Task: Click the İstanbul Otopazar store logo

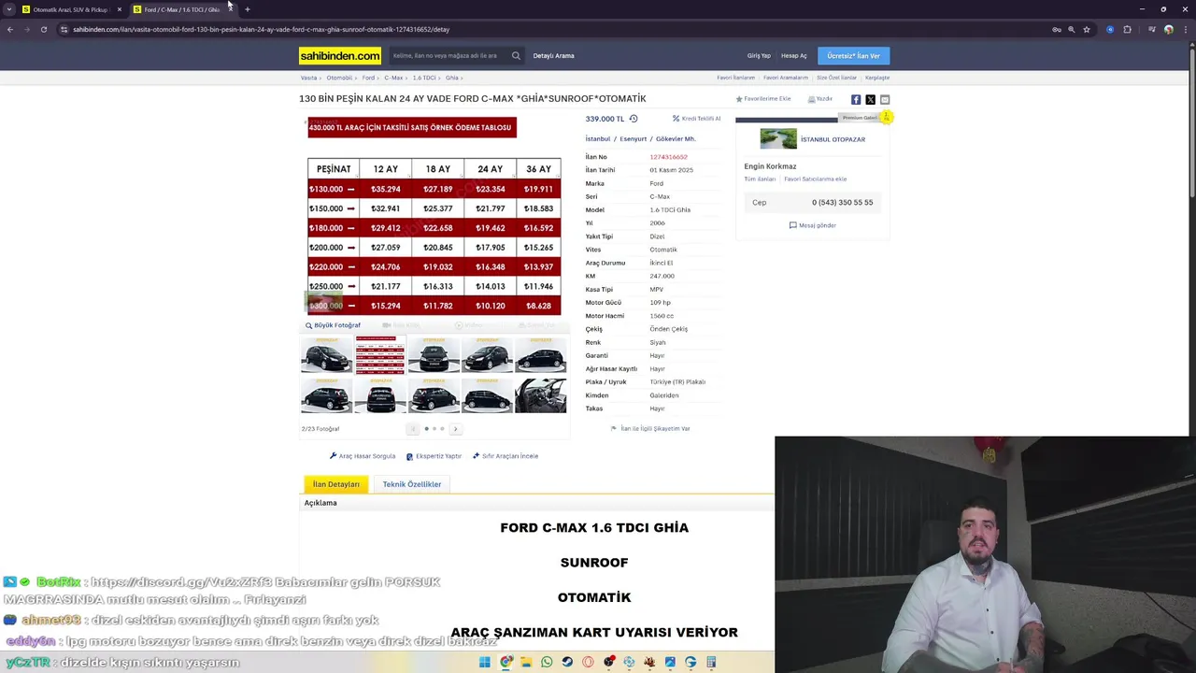Action: point(778,139)
